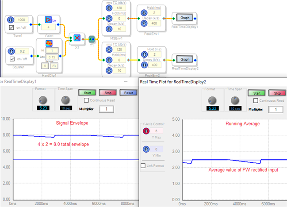Image resolution: width=287 pixels, height=207 pixels.
Task: Click lower MSEnv Decay adjust knob
Action: [x=109, y=70]
